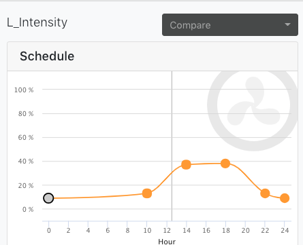This screenshot has width=303, height=245.
Task: Open the Compare dropdown
Action: coord(230,24)
